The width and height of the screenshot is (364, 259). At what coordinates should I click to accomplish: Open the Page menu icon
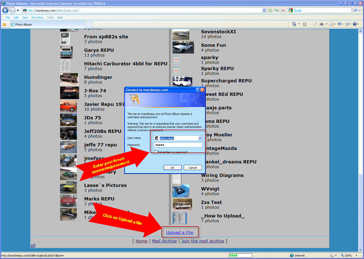[x=332, y=24]
